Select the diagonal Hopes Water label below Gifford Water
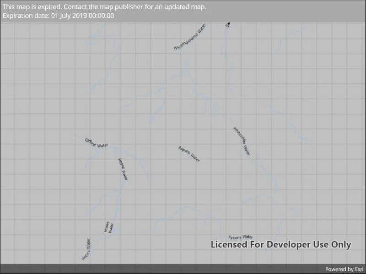Viewport: 366px width, 274px height. pos(123,169)
